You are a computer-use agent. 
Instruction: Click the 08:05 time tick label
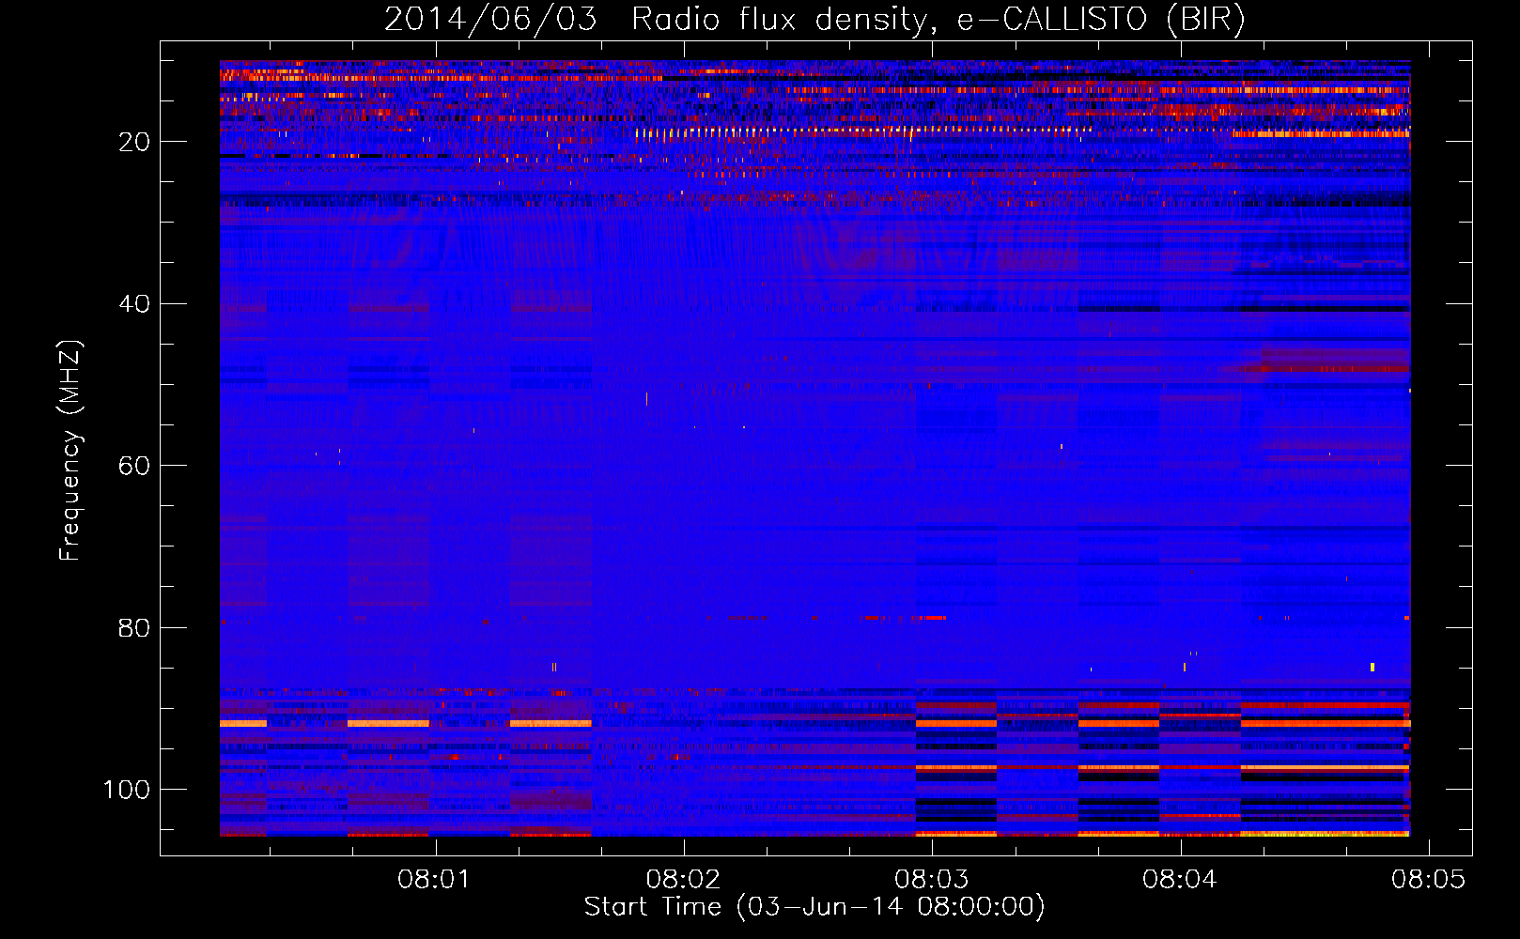1428,880
